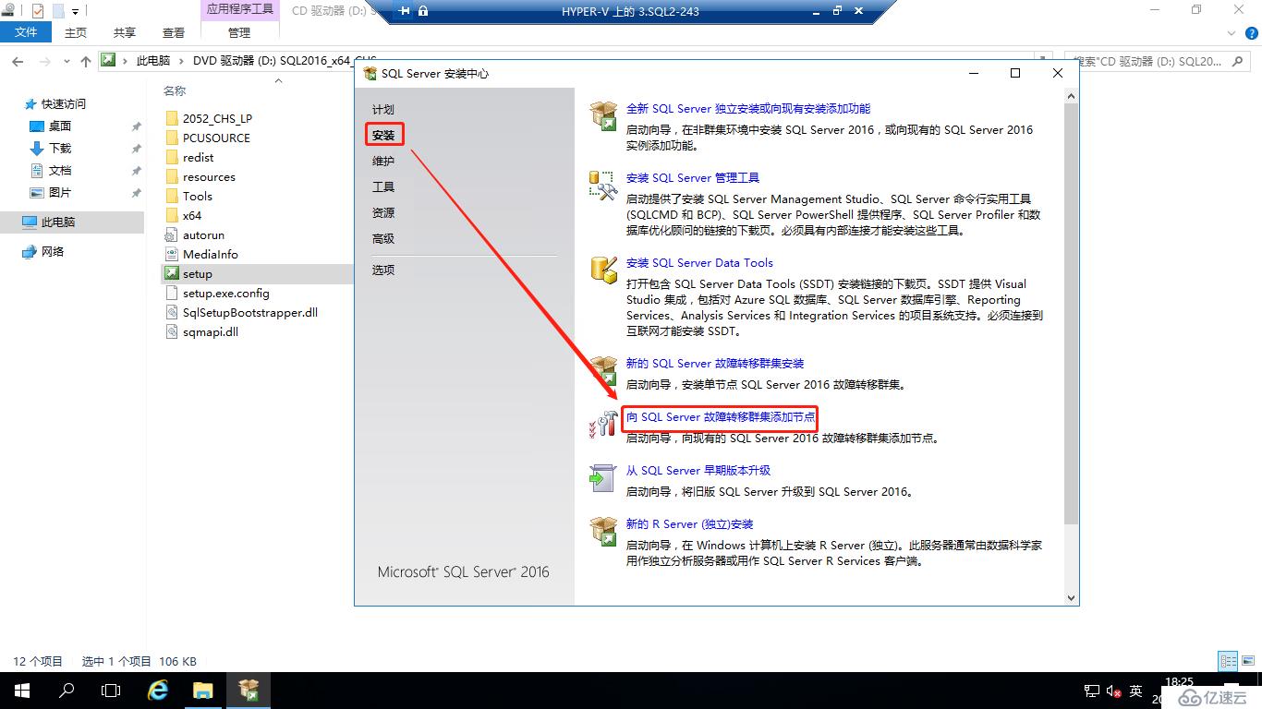The height and width of the screenshot is (709, 1262).
Task: Open the 安装 SQL Server 管理工具 link
Action: point(693,178)
